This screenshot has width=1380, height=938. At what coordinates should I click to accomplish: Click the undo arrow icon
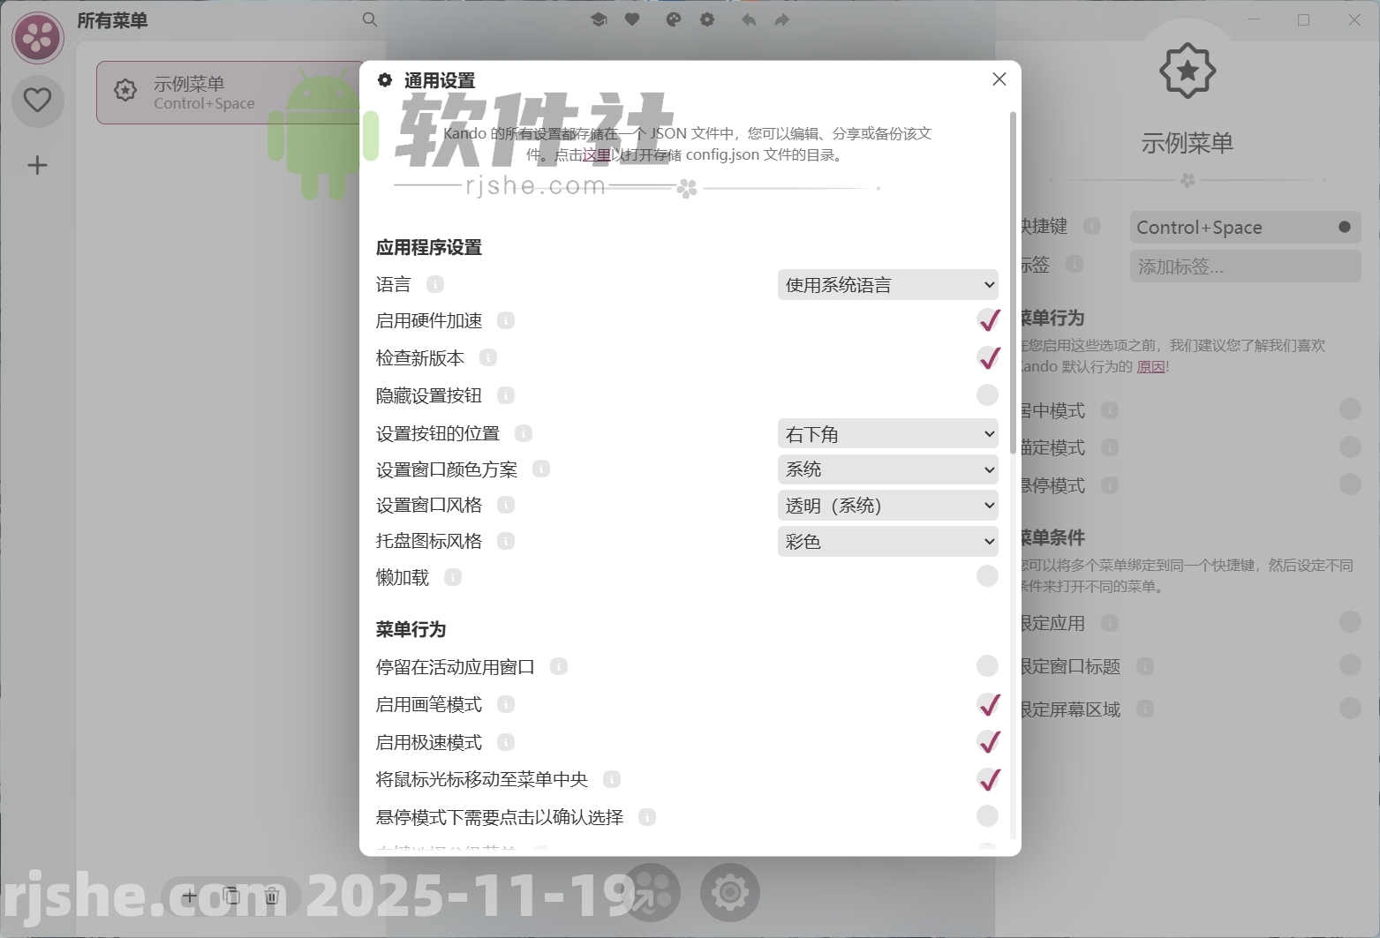(748, 19)
